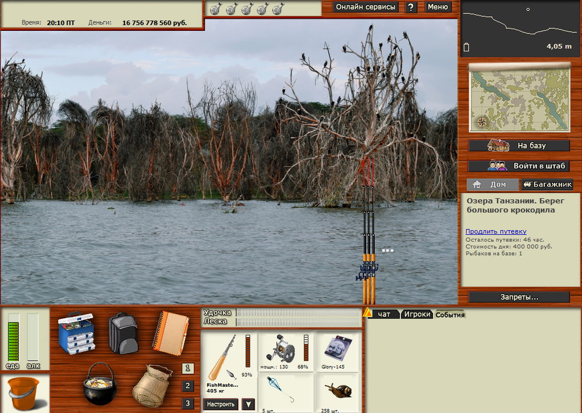This screenshot has height=413, width=582.
Task: Select the baitcasting reel slot
Action: (x=286, y=351)
